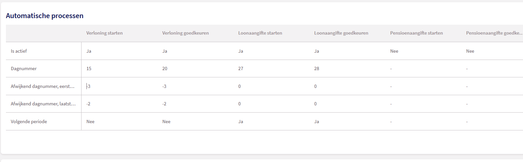Click Volgende periode Ja under Loonaangifte starten

click(x=241, y=121)
